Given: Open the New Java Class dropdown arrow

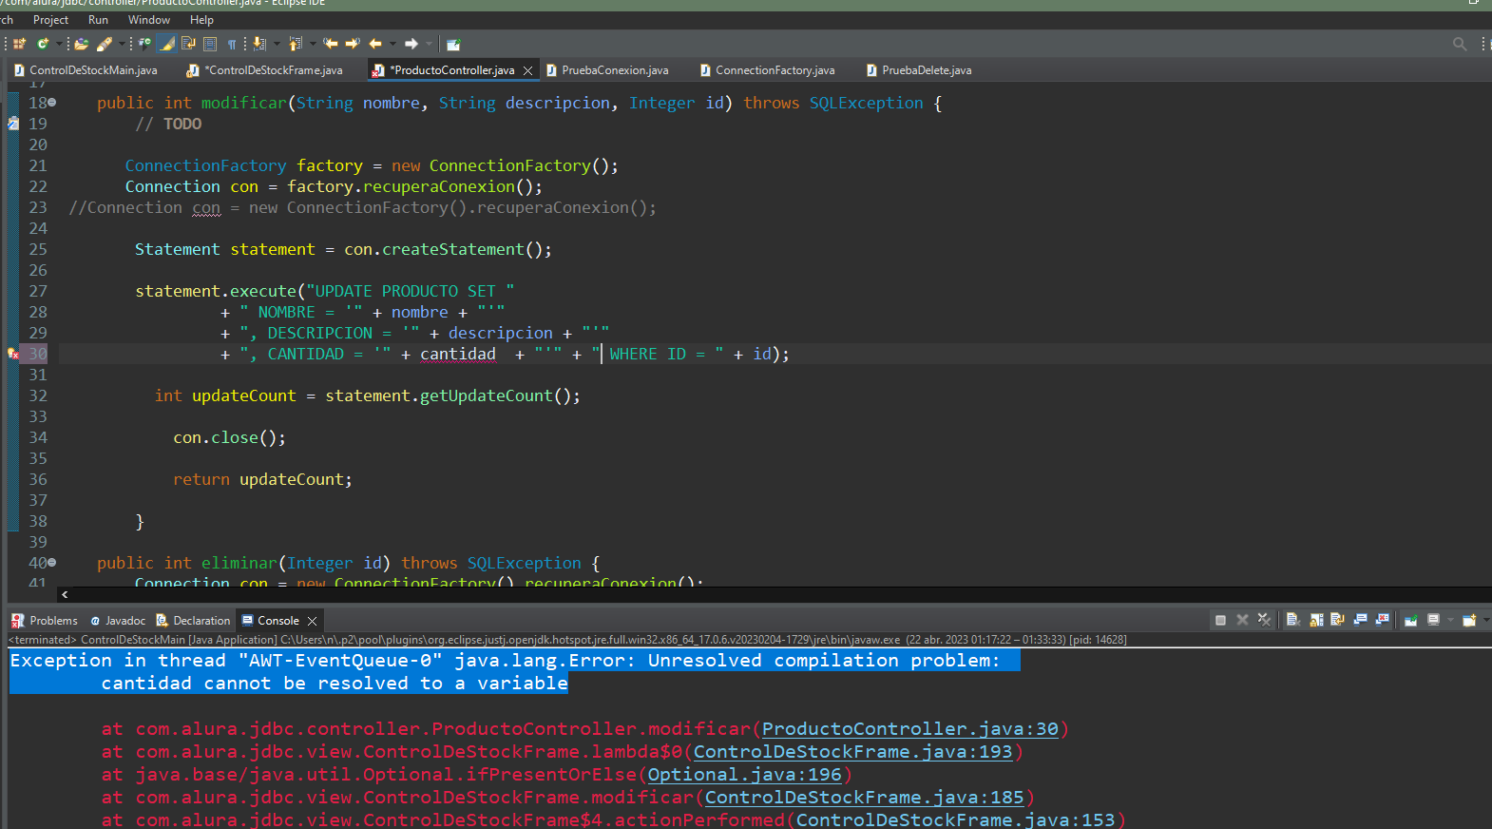Looking at the screenshot, I should 59,44.
